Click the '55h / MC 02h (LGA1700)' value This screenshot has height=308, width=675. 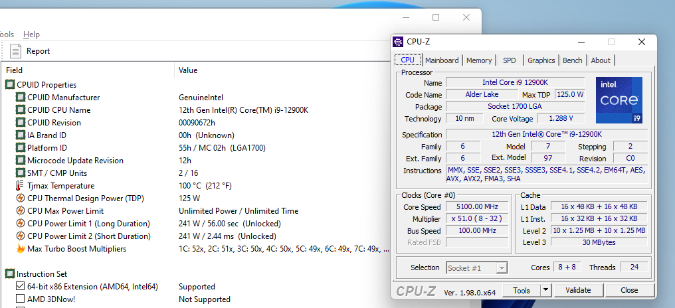[222, 148]
